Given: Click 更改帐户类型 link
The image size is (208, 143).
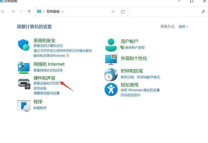Looking at the screenshot, I should point(135,47).
